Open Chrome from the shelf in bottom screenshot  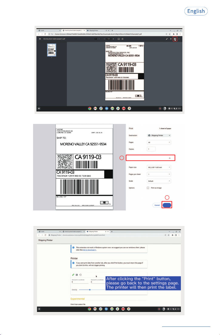click(x=90, y=309)
